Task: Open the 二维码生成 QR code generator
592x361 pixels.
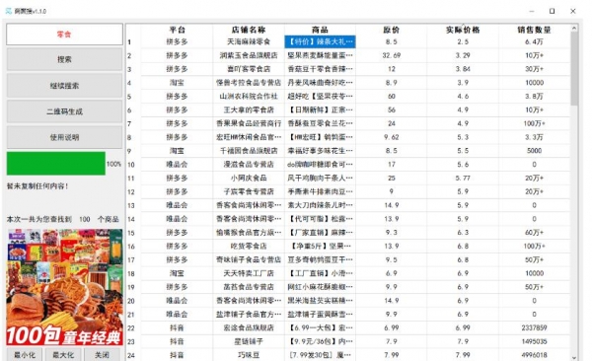Action: tap(64, 111)
